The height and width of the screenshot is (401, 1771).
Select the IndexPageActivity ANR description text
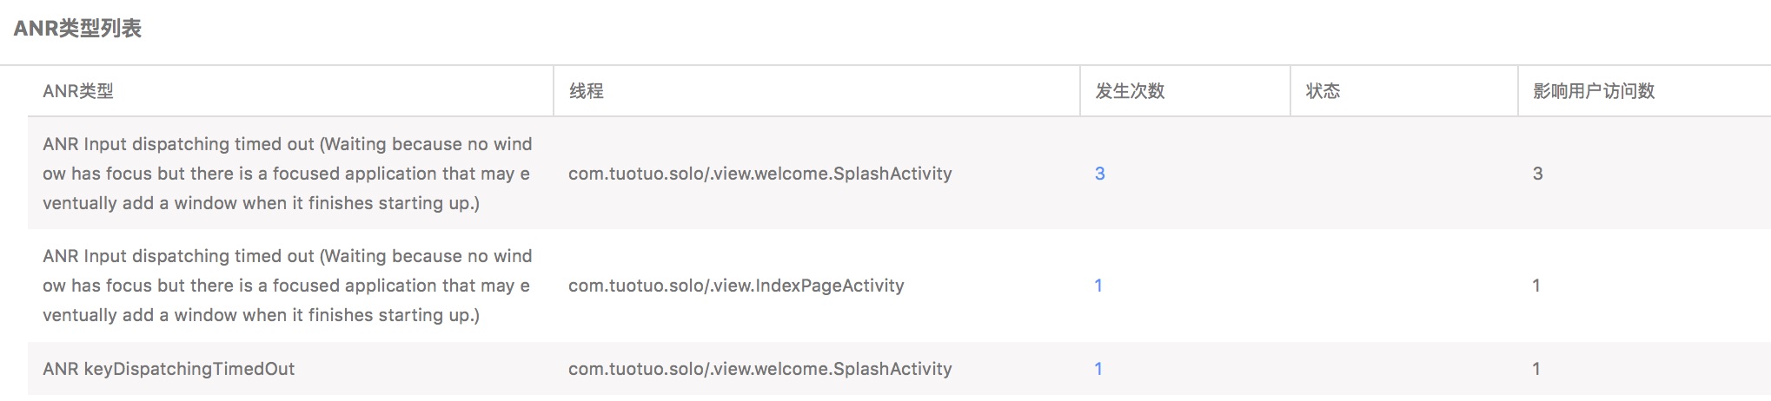[x=288, y=286]
